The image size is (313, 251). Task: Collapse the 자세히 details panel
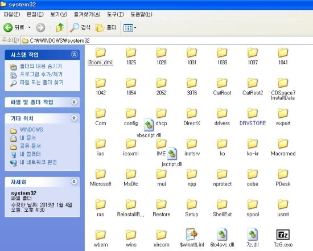pyautogui.click(x=74, y=182)
